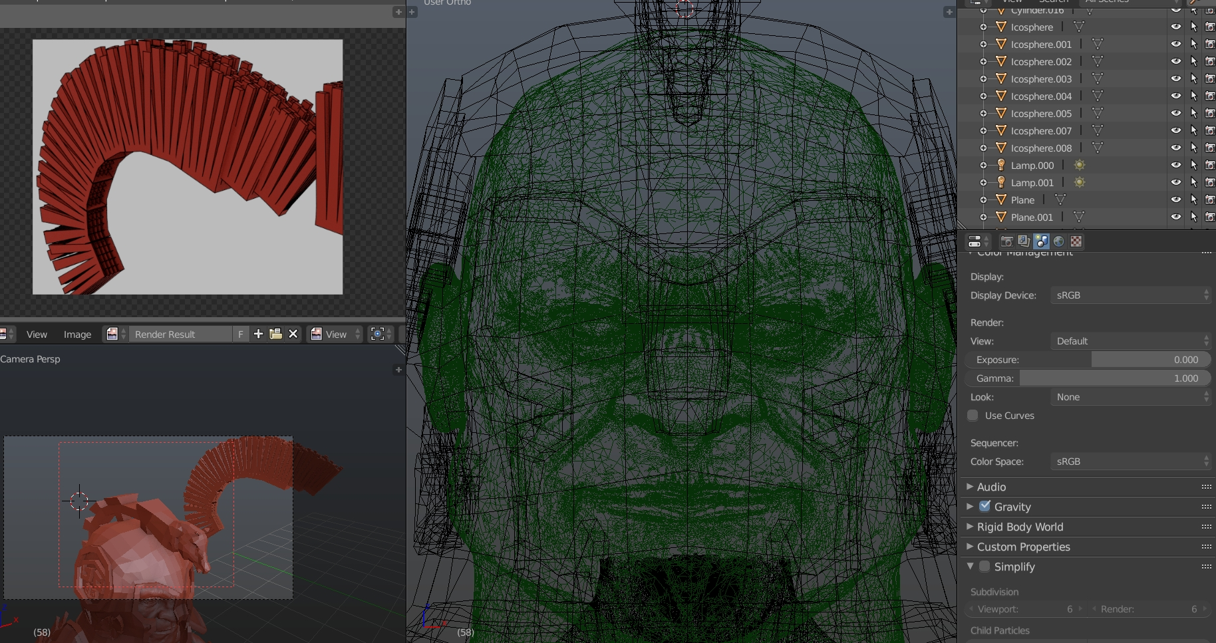Image resolution: width=1216 pixels, height=643 pixels.
Task: Toggle visibility of Icosphere in outliner
Action: pos(1176,27)
